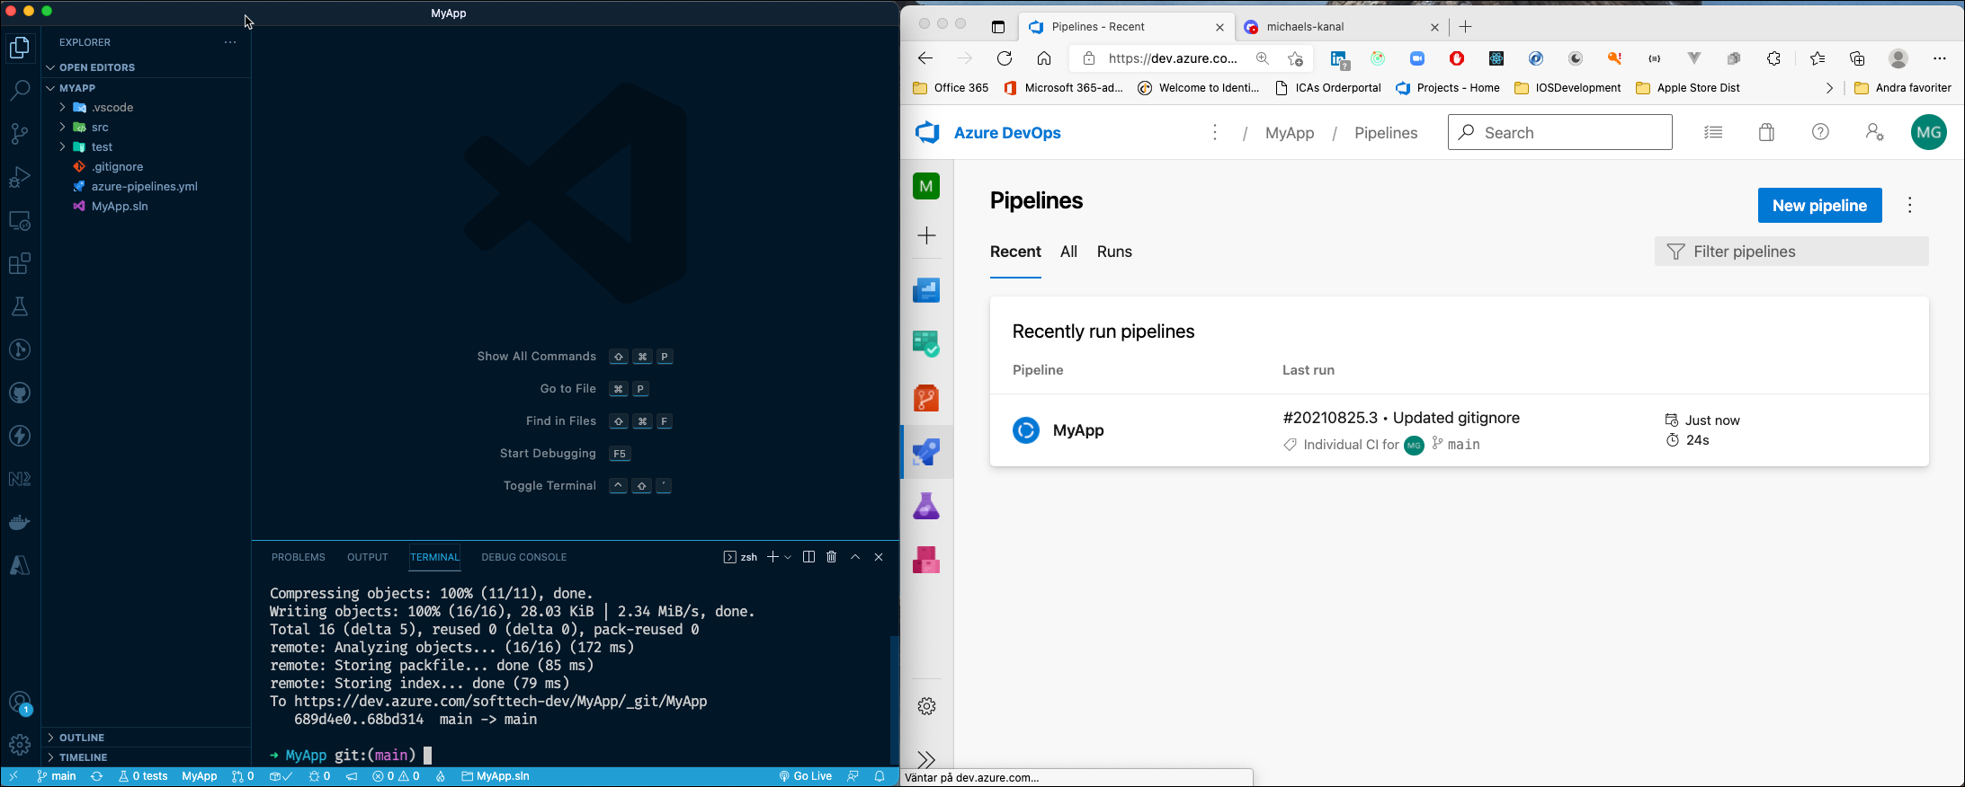Open the Docker view in activity bar
The width and height of the screenshot is (1965, 787).
[20, 522]
